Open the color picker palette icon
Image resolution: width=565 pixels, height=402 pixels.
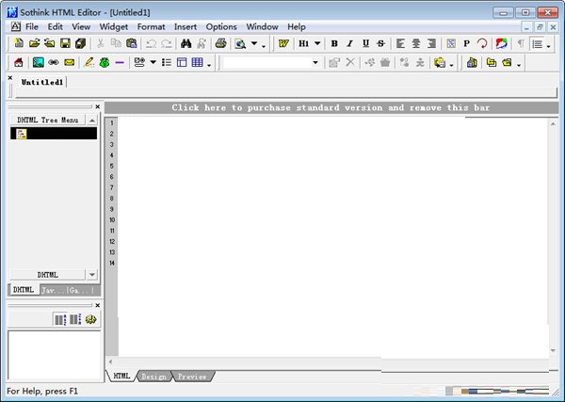pyautogui.click(x=502, y=43)
